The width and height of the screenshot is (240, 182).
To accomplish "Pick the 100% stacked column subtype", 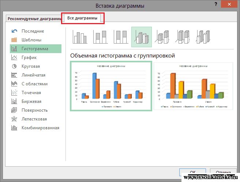I will [120, 37].
